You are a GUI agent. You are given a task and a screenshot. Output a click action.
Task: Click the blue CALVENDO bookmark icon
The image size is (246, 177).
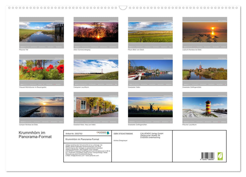coord(108,133)
